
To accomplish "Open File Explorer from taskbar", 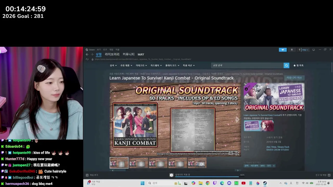I will click(201, 183).
